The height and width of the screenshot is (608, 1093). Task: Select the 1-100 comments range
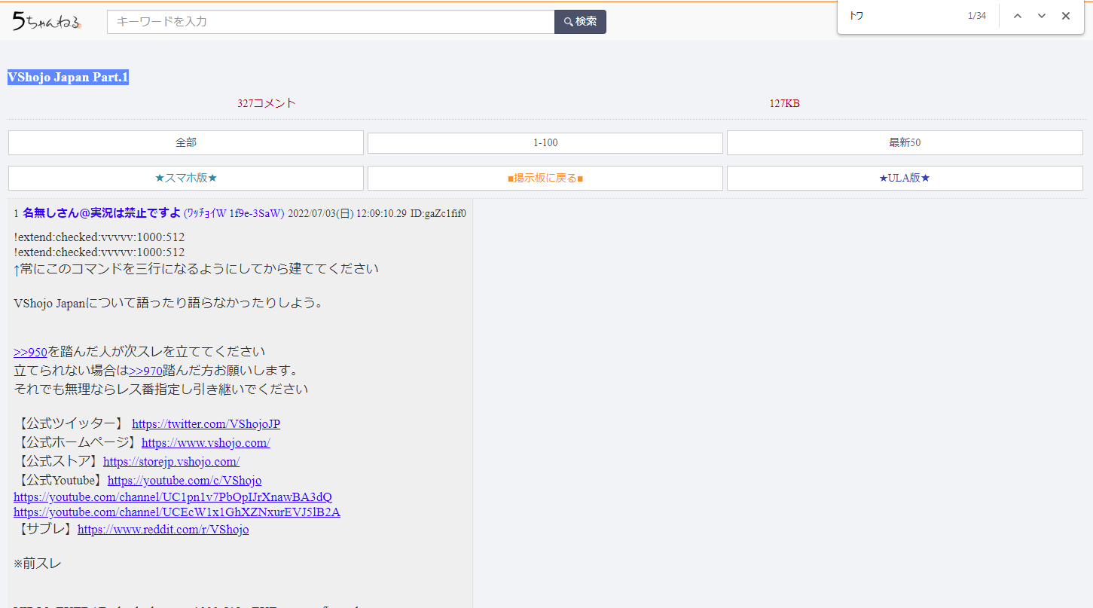click(545, 142)
